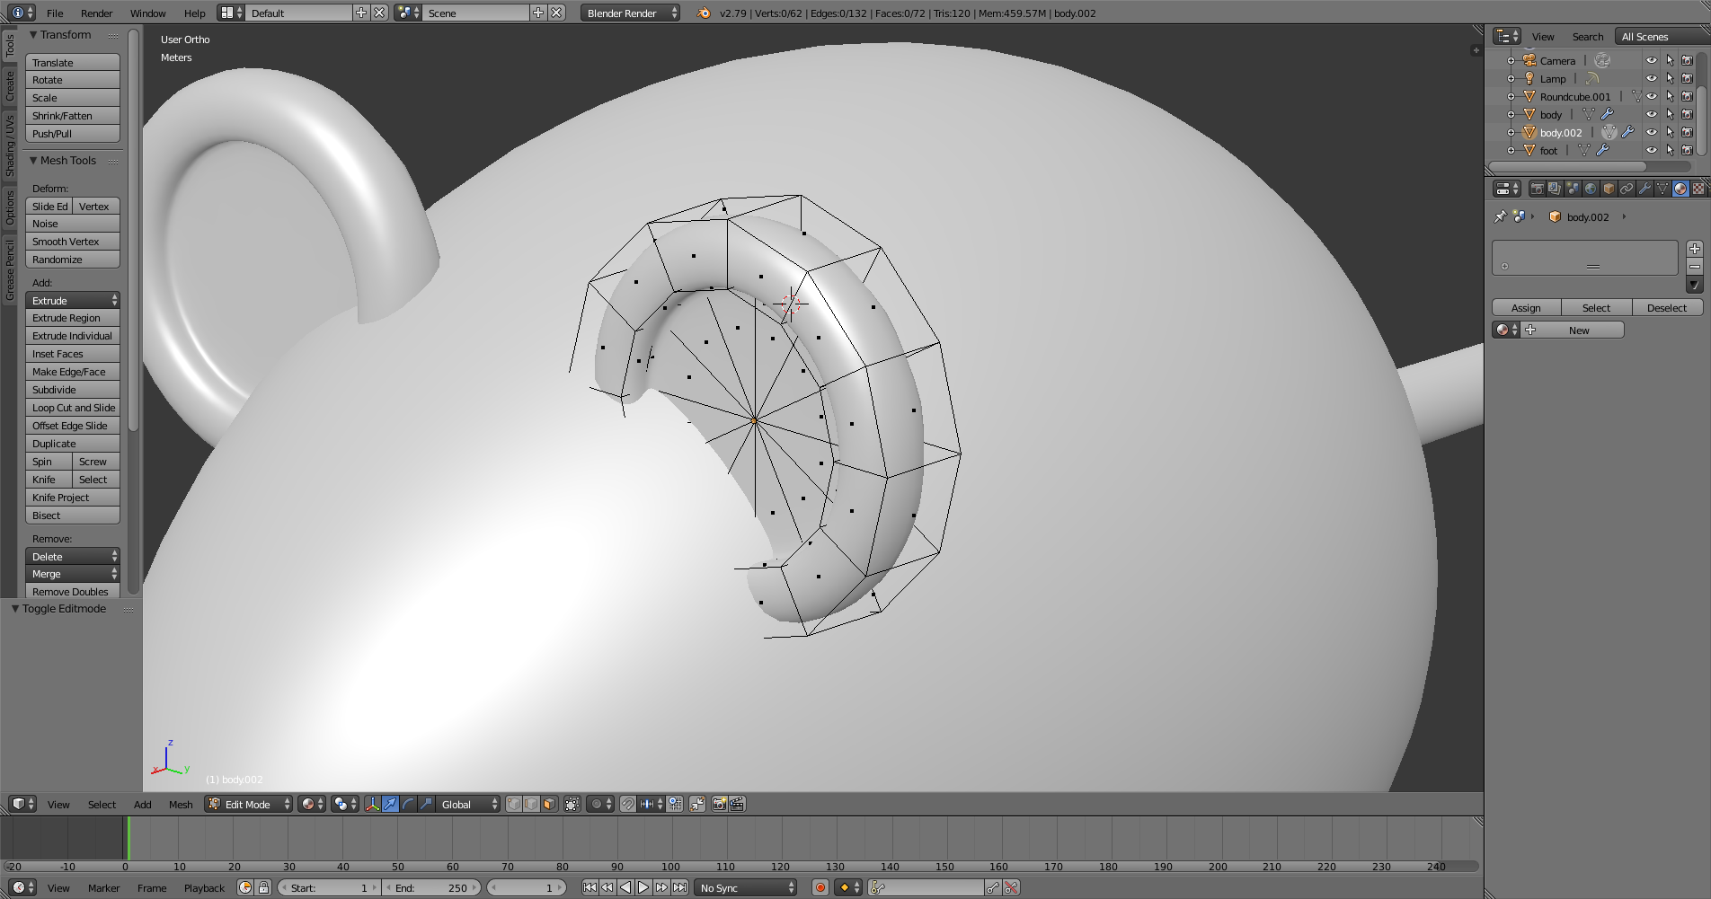Click the pin icon in properties header
This screenshot has height=899, width=1711.
[1500, 217]
